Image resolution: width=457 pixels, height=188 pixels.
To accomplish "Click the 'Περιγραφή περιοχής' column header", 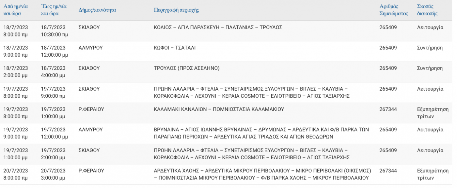I will click(176, 10).
